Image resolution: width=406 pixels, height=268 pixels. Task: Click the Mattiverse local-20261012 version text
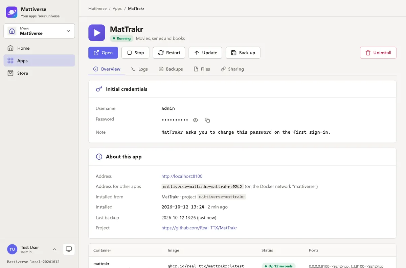point(33,262)
